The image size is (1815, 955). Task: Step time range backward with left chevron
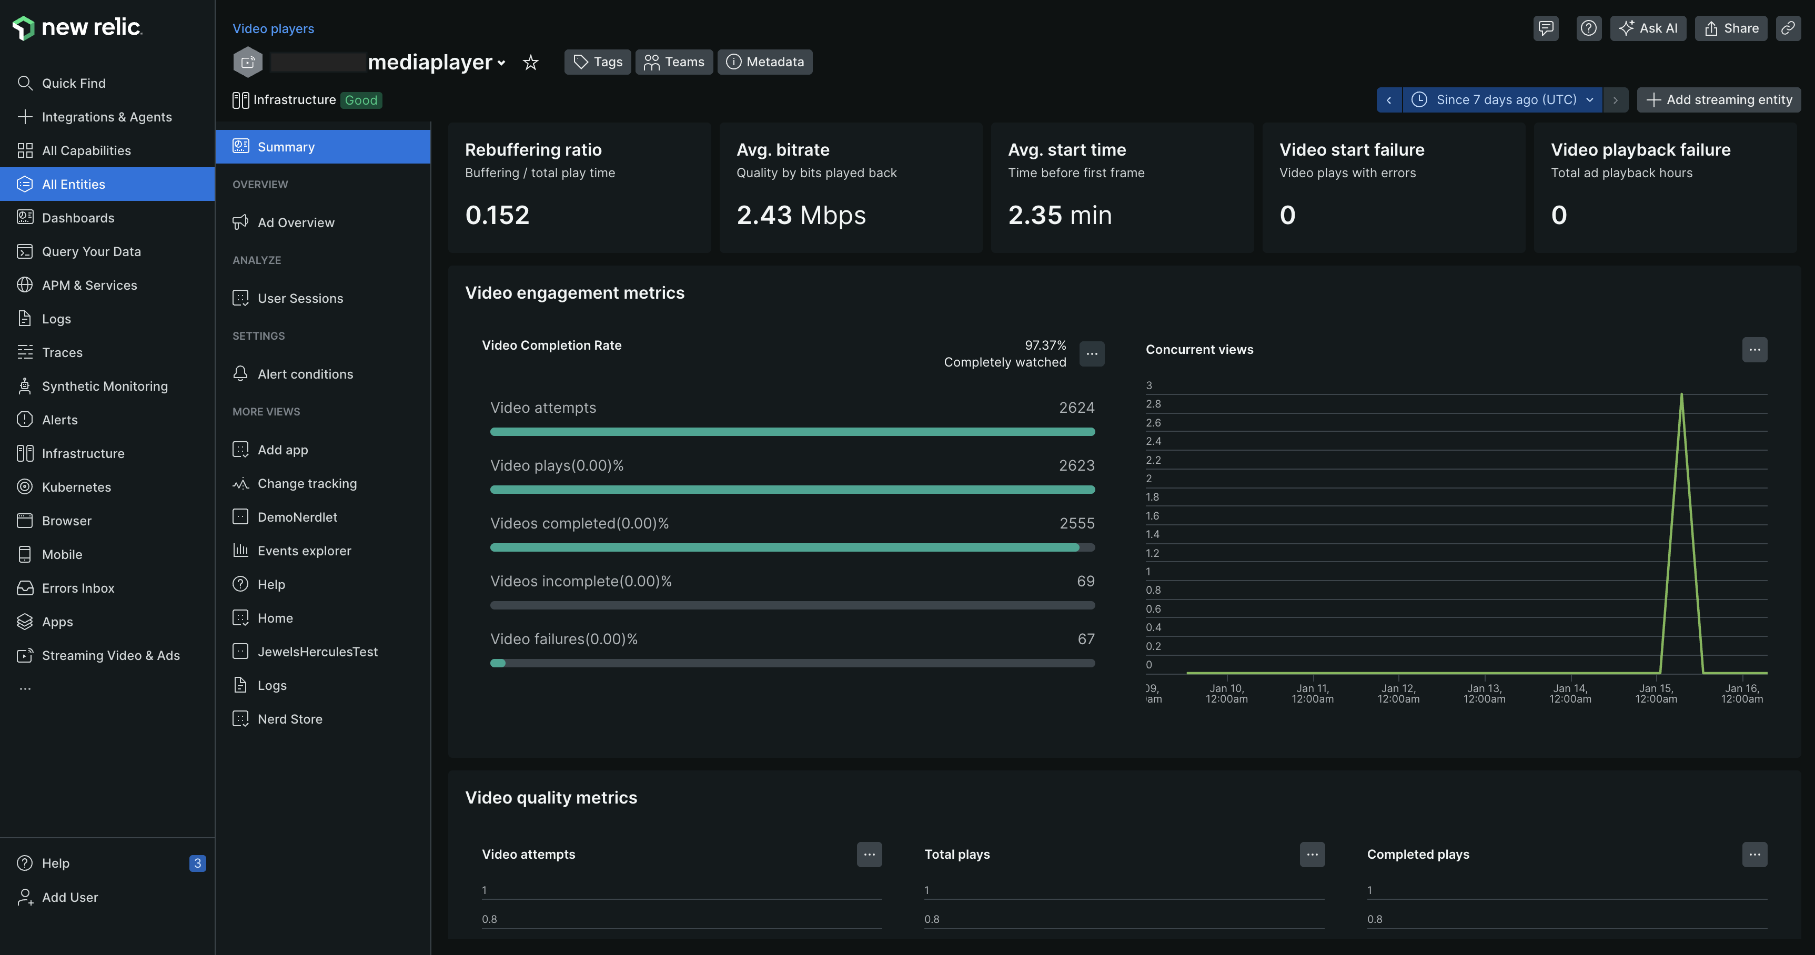1389,100
